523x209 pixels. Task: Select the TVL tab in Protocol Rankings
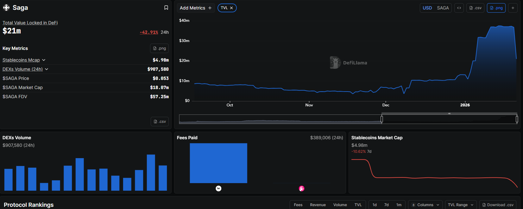(358, 205)
